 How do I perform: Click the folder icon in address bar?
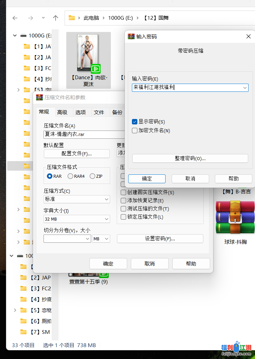tap(72, 18)
